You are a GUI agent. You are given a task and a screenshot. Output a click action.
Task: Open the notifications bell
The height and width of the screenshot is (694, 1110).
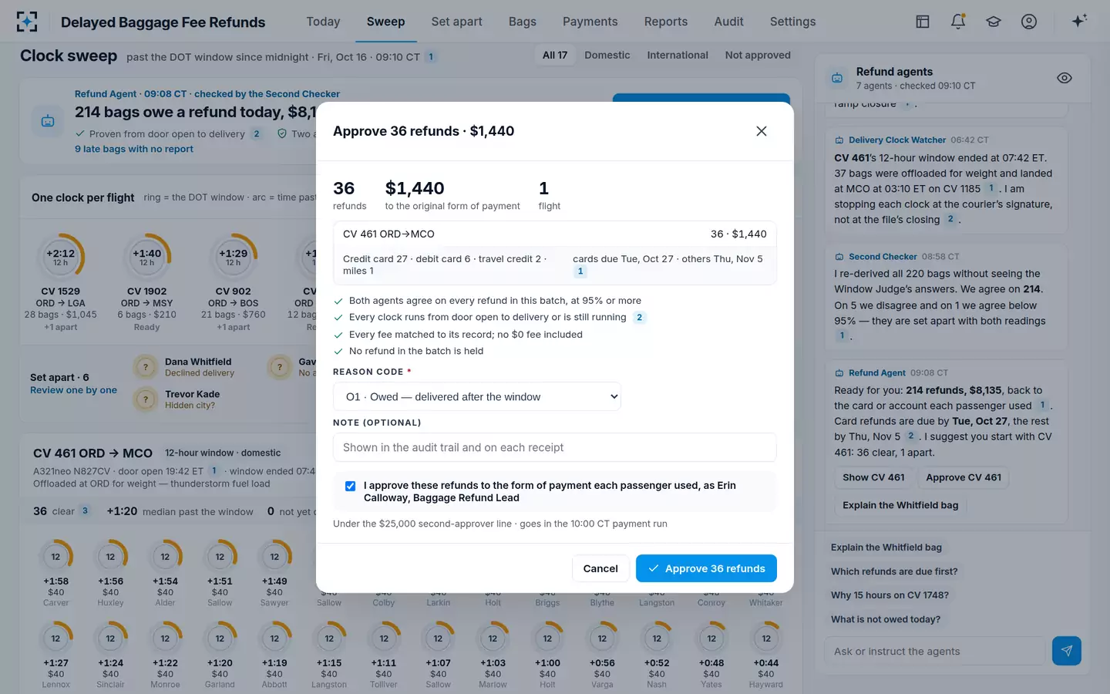click(x=958, y=22)
